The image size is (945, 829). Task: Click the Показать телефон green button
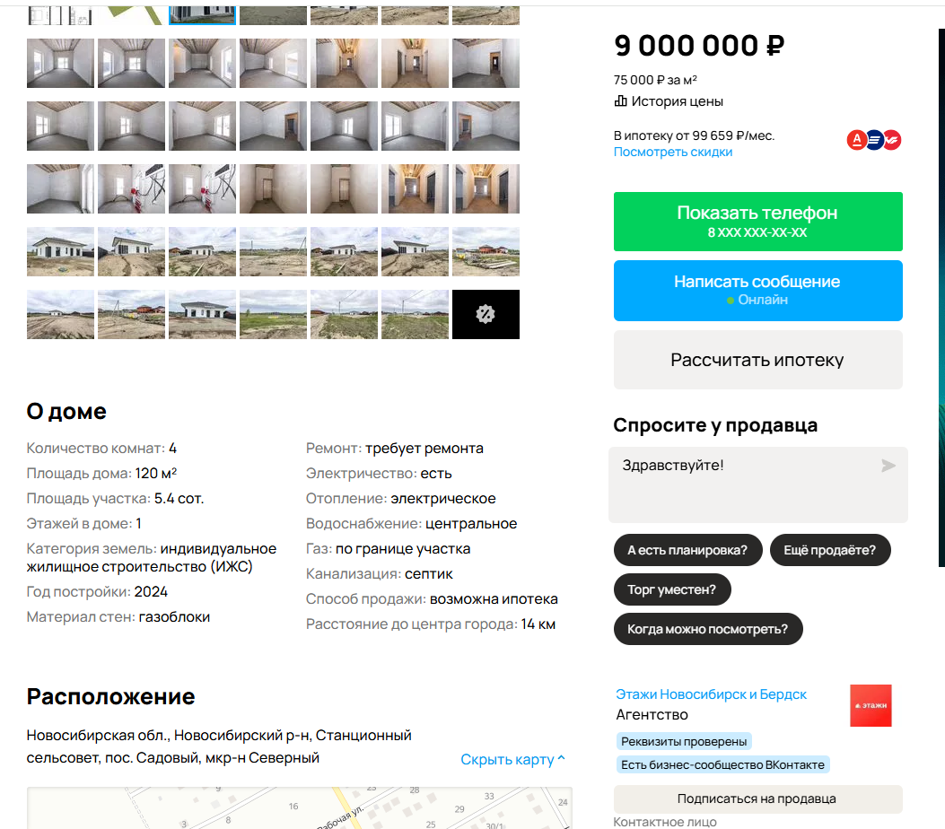tap(757, 221)
